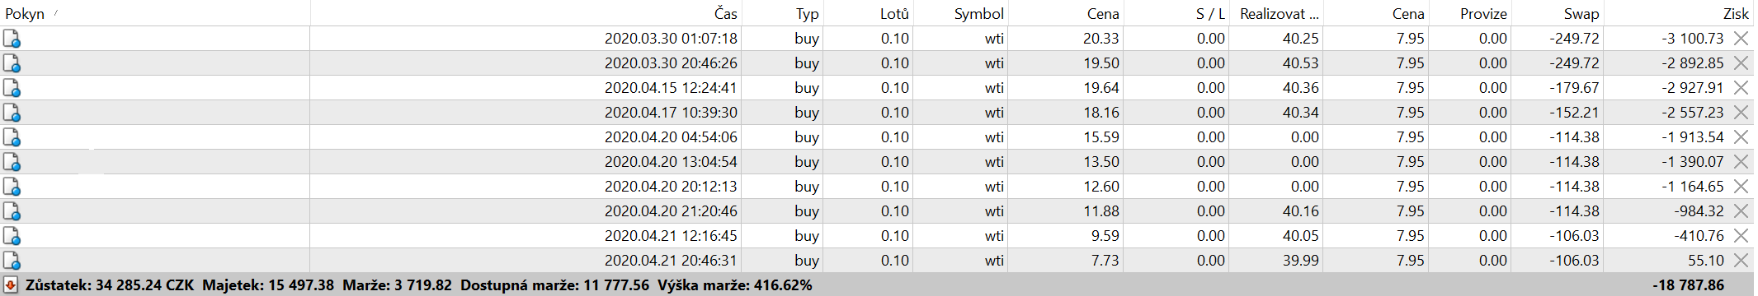Click the red balance icon beside Zůstatek
The image size is (1758, 296).
11,285
